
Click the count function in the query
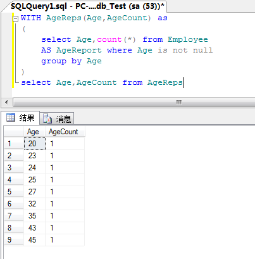pos(109,39)
